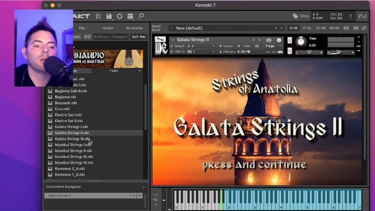Click the instrument volume slider

point(341,52)
